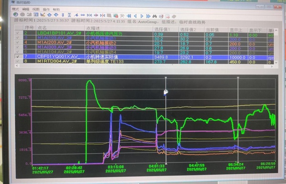286x184 pixels.
Task: Click the wrench settings tool icon
Action: pos(122,16)
